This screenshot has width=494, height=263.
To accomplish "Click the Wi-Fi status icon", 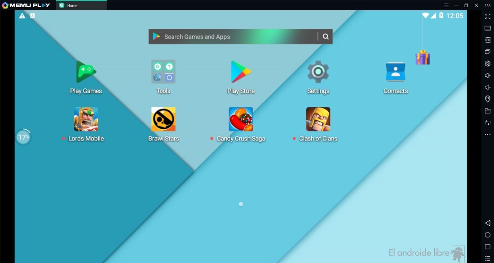I will (x=426, y=15).
